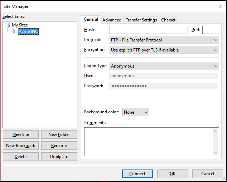227x182 pixels.
Task: Open the Background color dropdown
Action: (x=136, y=112)
